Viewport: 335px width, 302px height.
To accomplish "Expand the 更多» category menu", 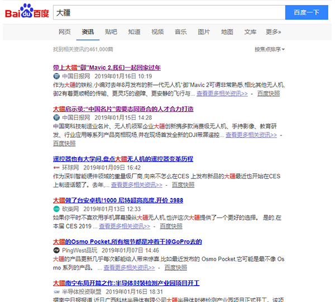I will 274,32.
